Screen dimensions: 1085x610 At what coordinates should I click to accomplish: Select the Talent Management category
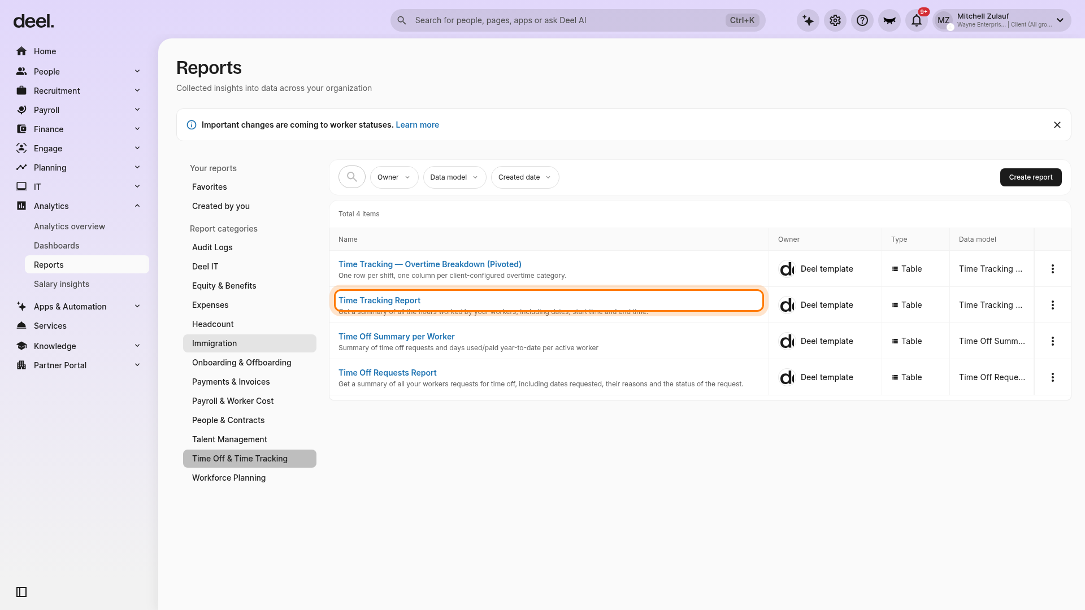coord(249,439)
